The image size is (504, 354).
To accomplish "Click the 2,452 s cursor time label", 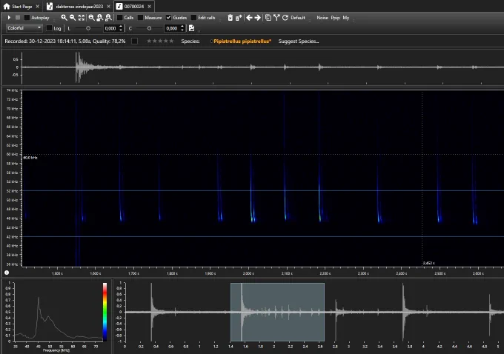I will pyautogui.click(x=429, y=263).
